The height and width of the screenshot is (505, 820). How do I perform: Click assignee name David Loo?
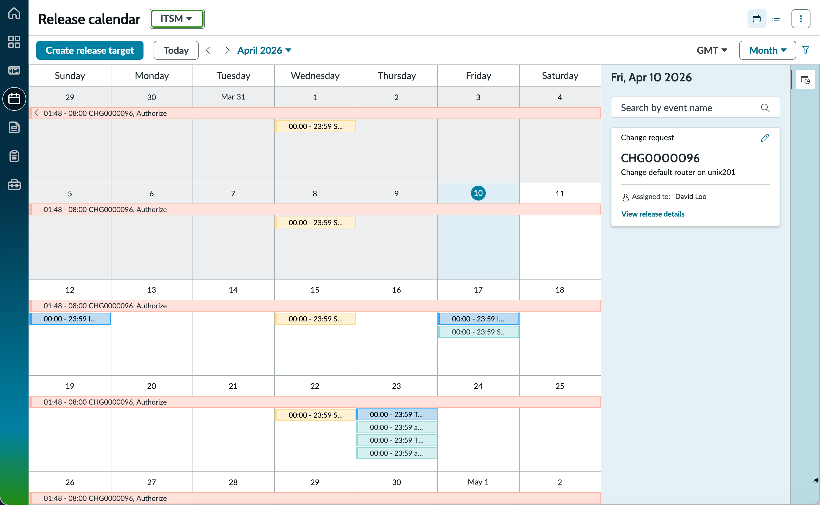[691, 196]
